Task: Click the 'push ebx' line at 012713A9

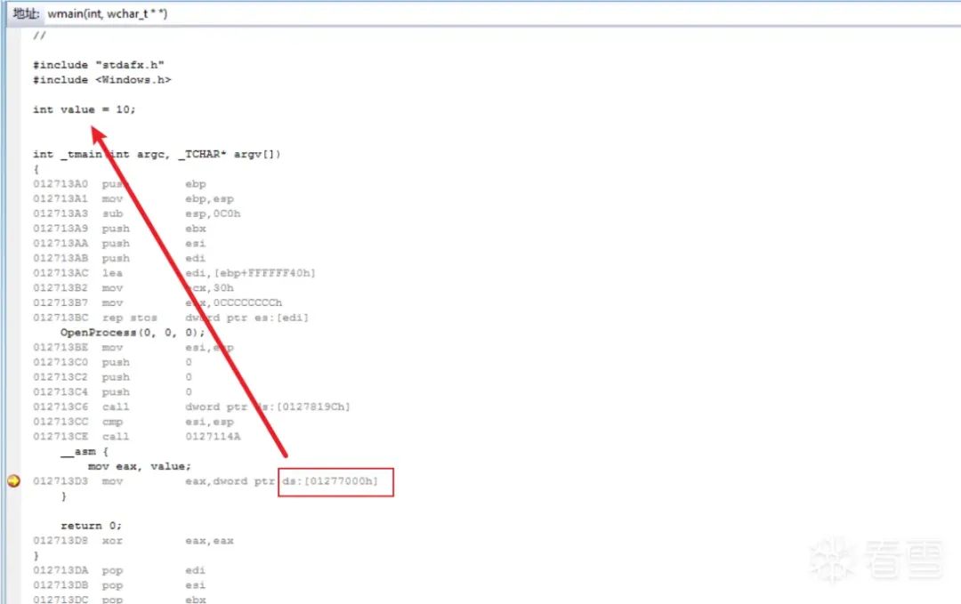Action: [119, 229]
